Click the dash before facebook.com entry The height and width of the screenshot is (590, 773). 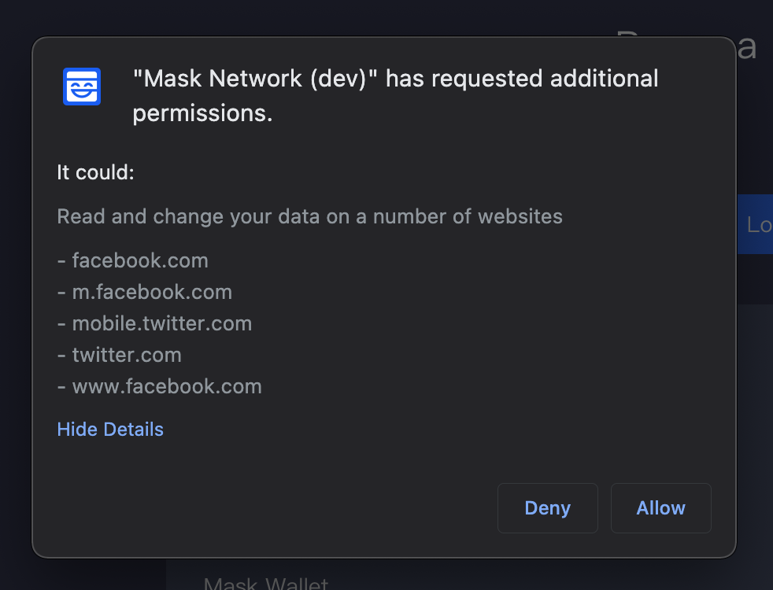61,260
